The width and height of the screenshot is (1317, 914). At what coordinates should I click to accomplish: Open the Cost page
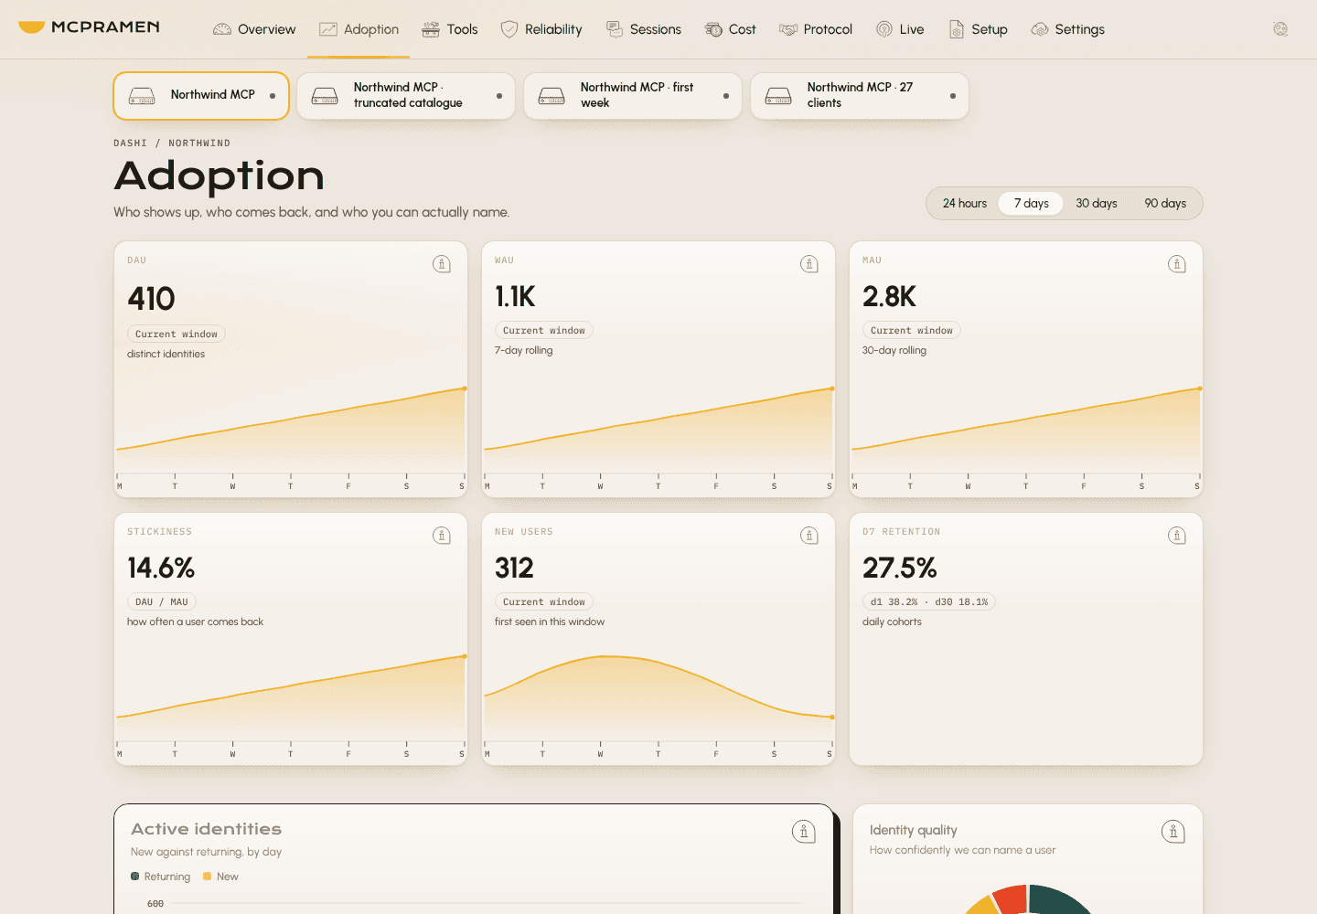pos(731,29)
